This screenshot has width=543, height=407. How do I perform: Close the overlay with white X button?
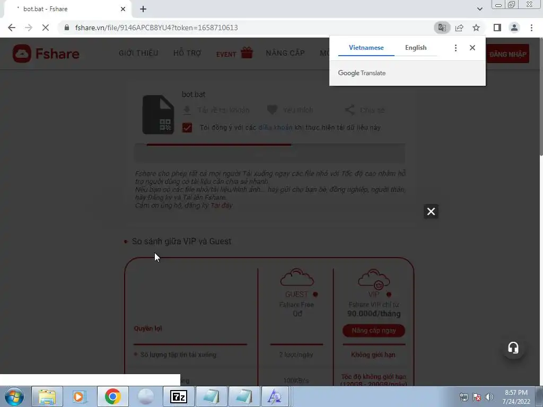coord(431,211)
